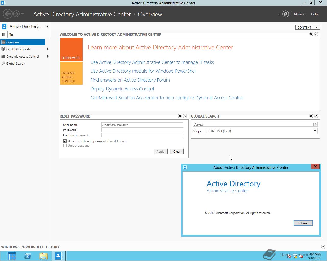Select the LEARN MORE orange tab

click(71, 50)
